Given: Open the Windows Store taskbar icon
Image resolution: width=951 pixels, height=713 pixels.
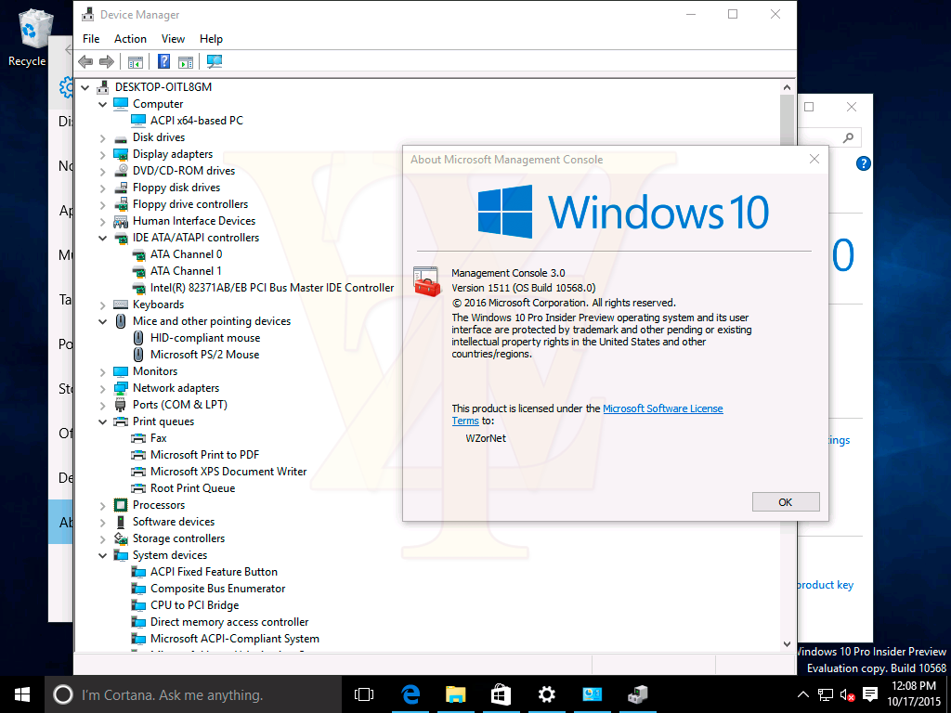Looking at the screenshot, I should 501,694.
